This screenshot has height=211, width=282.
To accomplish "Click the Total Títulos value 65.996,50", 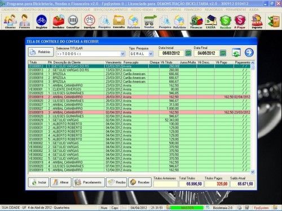I will point(191,184).
